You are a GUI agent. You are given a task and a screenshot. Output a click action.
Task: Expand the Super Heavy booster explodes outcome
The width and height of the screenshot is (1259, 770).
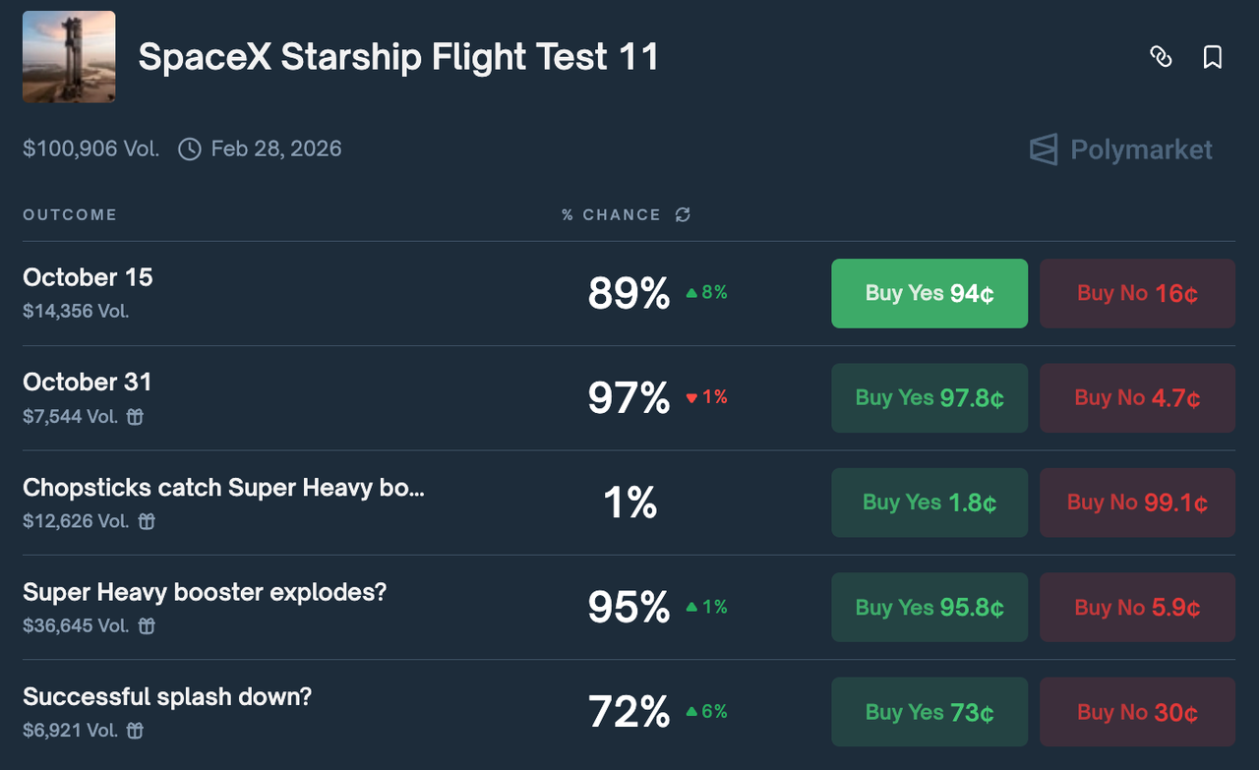point(205,592)
